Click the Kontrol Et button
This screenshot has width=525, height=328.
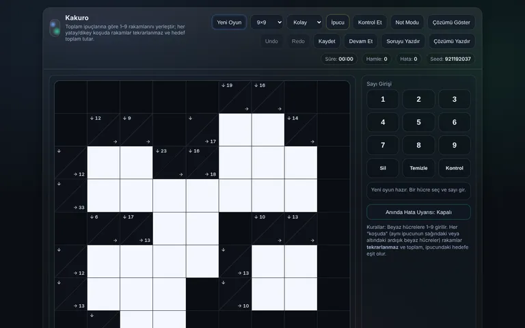[x=370, y=23]
